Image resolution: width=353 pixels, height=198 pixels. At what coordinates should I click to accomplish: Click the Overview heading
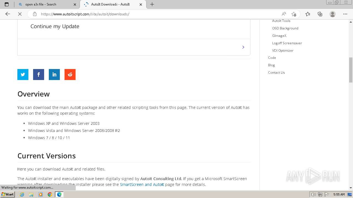pos(34,94)
